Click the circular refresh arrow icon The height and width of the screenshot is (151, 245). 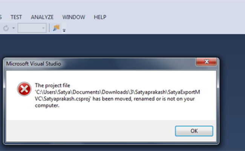point(6,28)
